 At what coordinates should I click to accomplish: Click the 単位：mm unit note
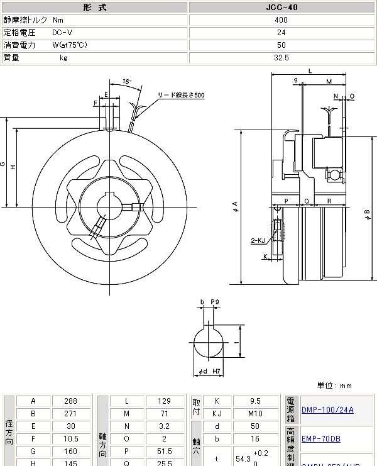(x=334, y=385)
